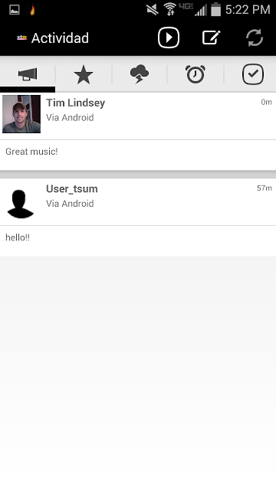
Task: Open the checkmark tasks tab
Action: click(252, 74)
